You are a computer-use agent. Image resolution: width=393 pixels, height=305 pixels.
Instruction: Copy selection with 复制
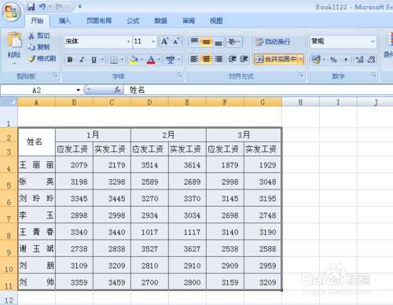(x=39, y=47)
